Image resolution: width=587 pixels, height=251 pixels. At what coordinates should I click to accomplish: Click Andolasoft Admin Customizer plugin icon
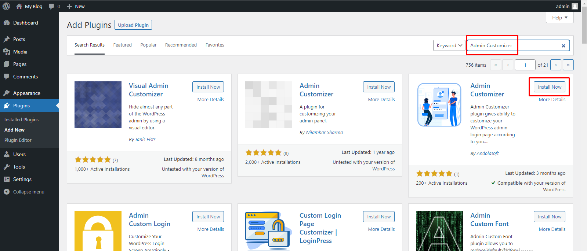[439, 105]
